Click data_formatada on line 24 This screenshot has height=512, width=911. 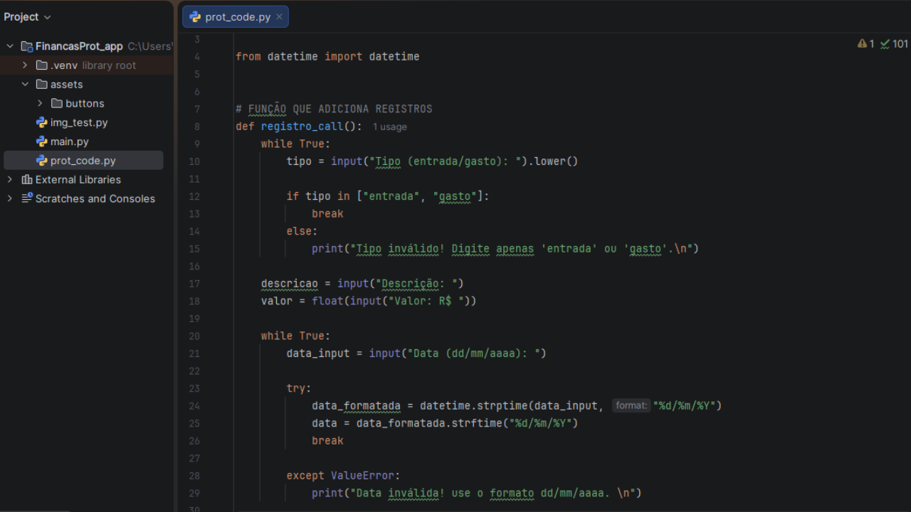(356, 405)
